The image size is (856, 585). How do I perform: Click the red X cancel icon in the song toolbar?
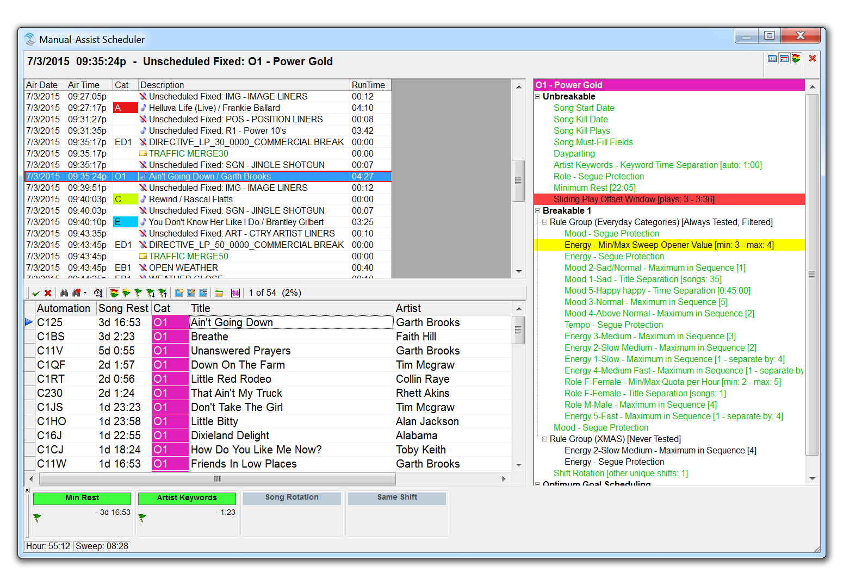48,293
